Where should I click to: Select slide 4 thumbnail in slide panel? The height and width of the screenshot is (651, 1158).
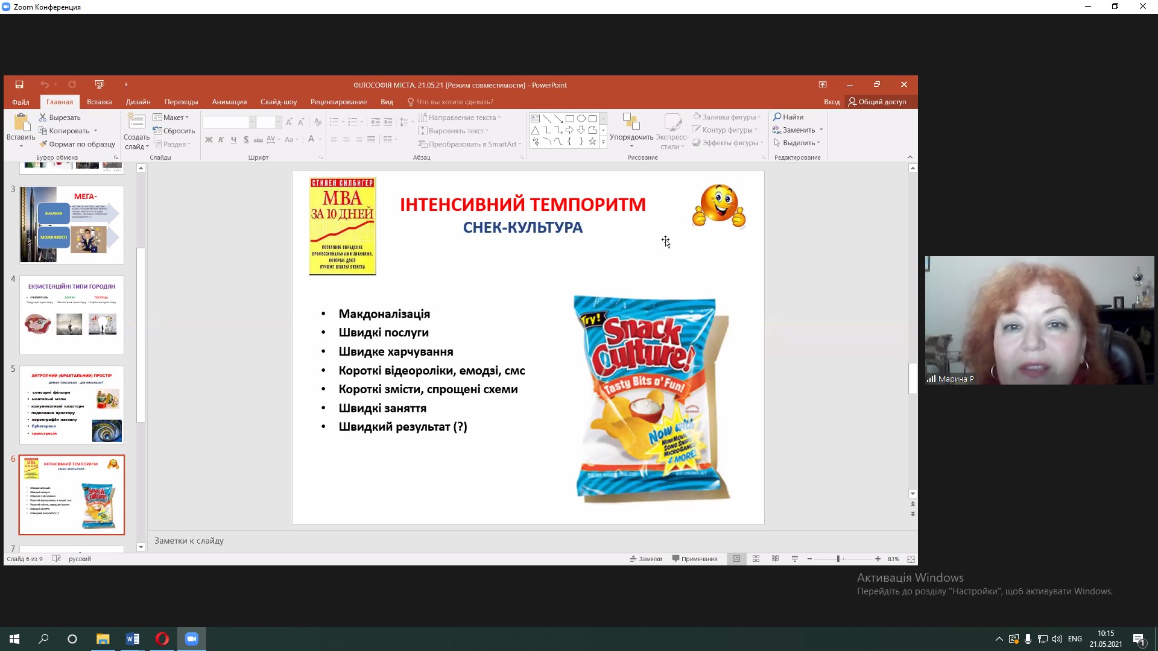click(72, 315)
